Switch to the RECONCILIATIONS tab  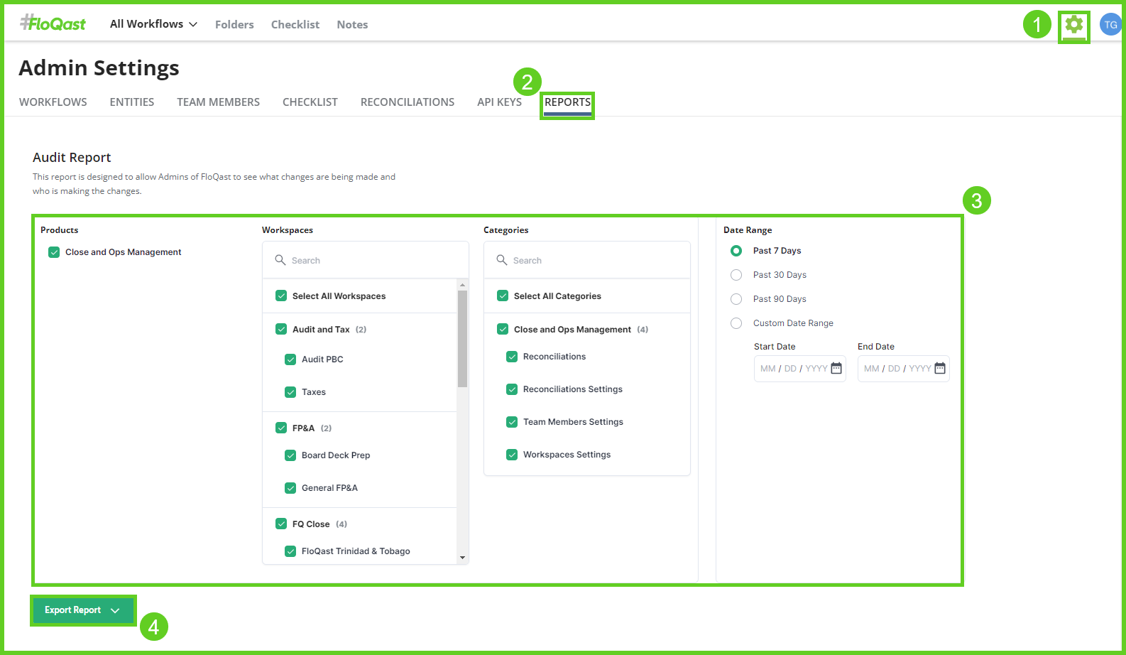coord(408,102)
